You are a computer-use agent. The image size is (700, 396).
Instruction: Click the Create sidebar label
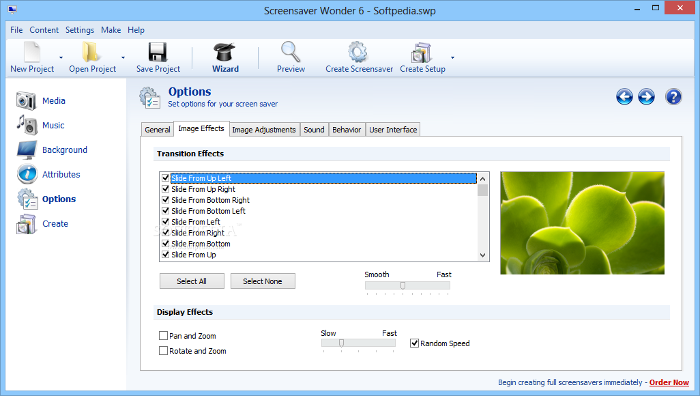click(55, 223)
